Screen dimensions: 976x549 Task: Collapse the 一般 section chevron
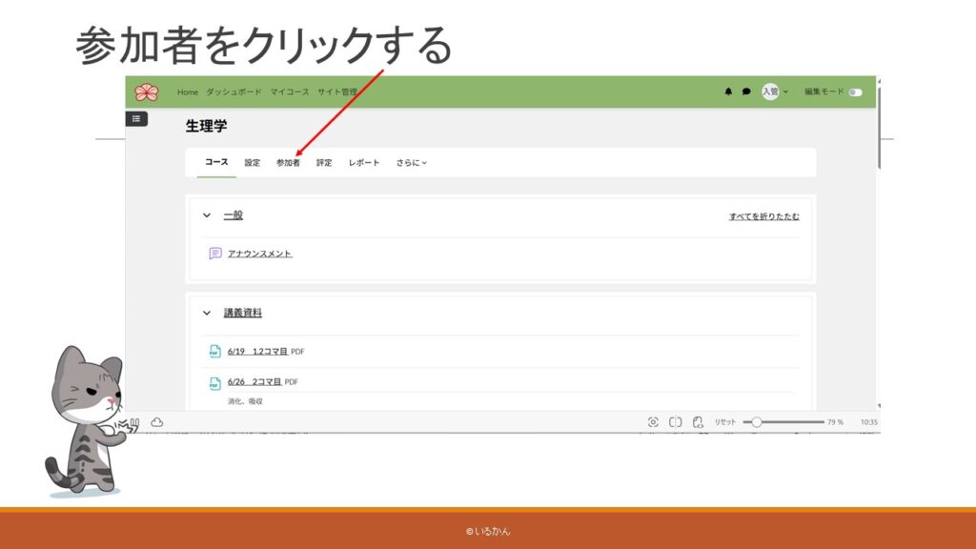pos(207,215)
